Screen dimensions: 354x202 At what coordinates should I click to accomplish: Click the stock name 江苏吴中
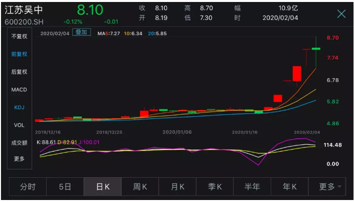click(23, 10)
